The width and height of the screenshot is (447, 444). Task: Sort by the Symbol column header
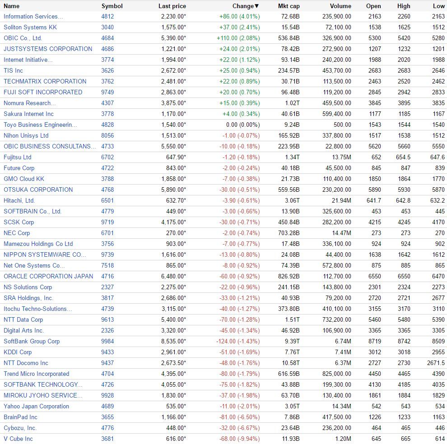pyautogui.click(x=112, y=6)
